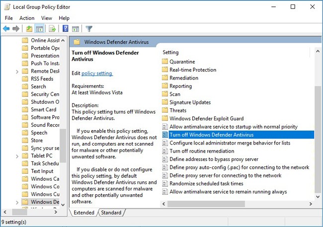Click the Store folder icon in tree
The height and width of the screenshot is (227, 323).
[x=25, y=140]
